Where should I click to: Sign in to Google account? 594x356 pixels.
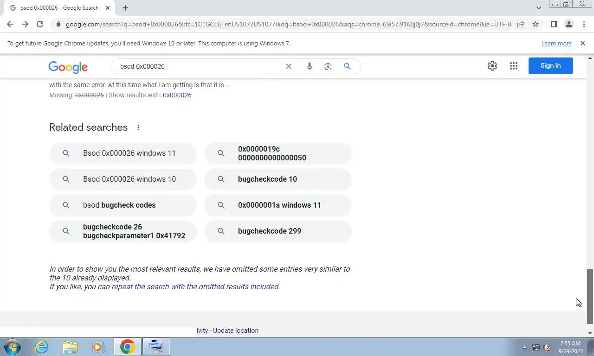pos(551,66)
